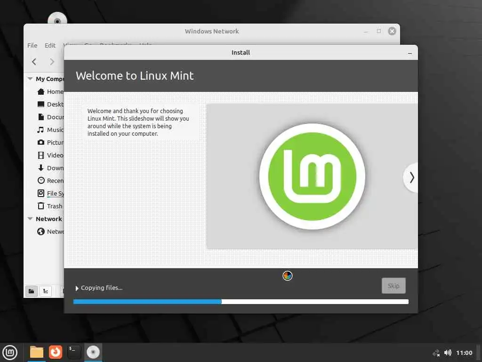Open the network connection tray icon
482x362 pixels.
[436, 353]
